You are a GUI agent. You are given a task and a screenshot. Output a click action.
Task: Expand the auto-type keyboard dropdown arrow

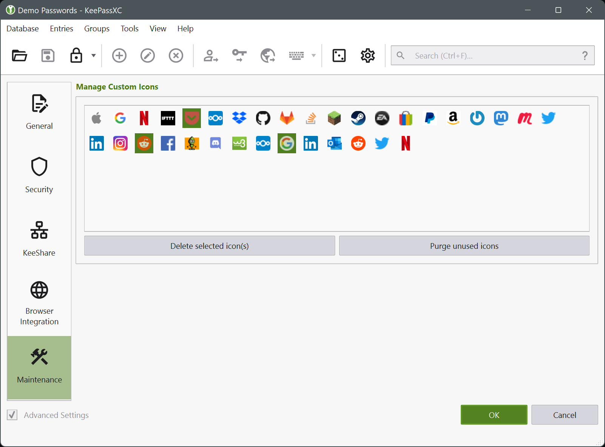coord(313,55)
